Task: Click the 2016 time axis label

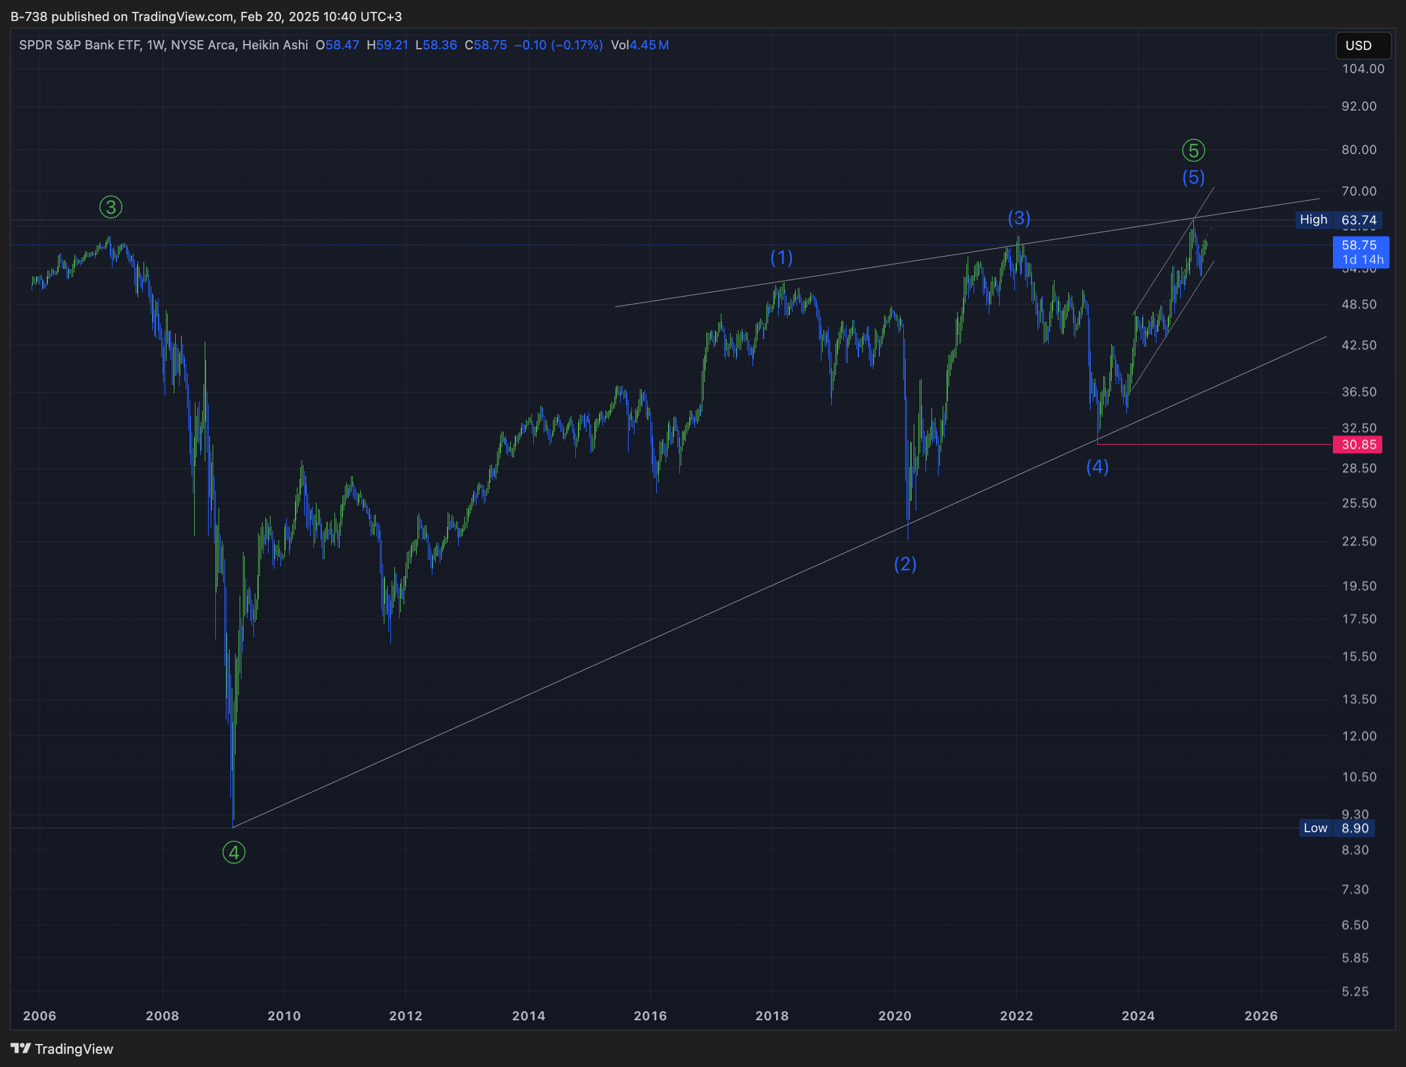Action: 650,1016
